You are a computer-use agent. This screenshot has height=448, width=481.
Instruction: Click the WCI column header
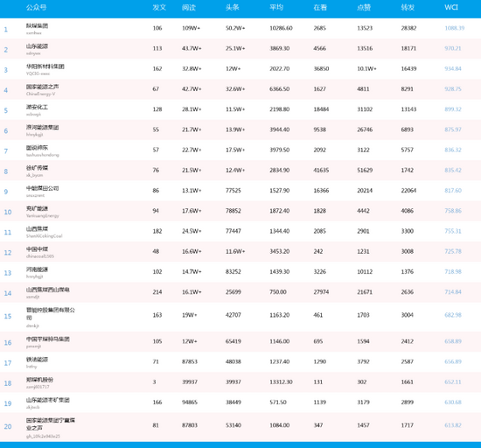pyautogui.click(x=451, y=8)
